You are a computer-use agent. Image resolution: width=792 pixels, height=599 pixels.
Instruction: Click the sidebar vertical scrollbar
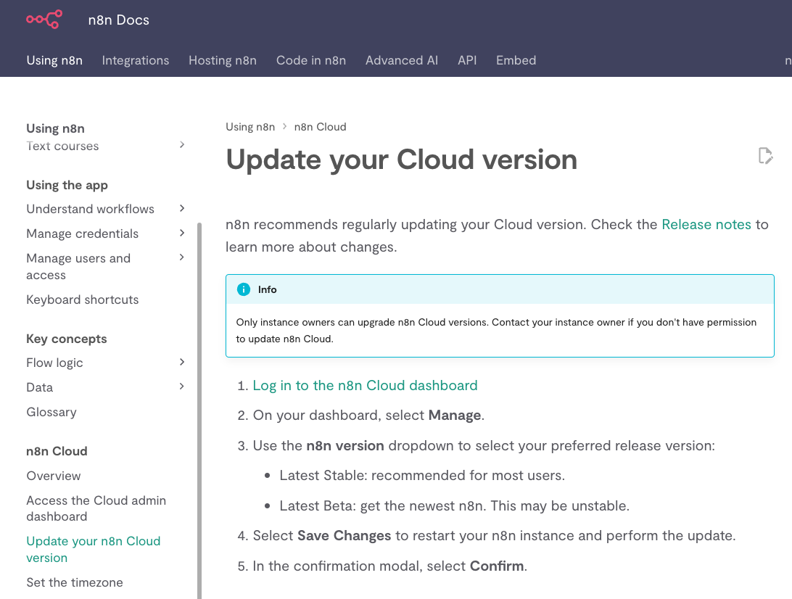[x=199, y=410]
